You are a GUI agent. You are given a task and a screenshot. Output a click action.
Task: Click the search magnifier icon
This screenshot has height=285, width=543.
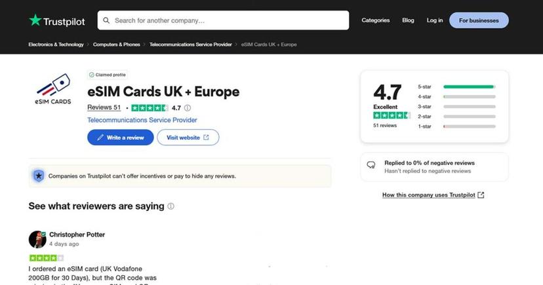(x=106, y=20)
